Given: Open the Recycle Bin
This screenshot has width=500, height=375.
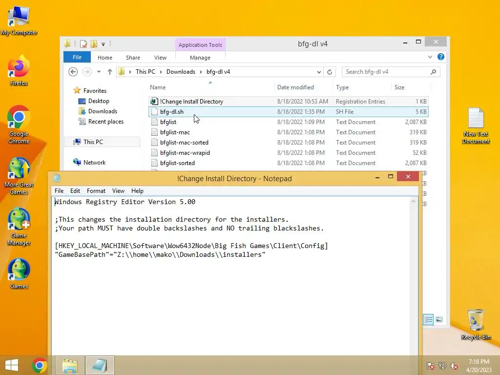Looking at the screenshot, I should (x=476, y=324).
